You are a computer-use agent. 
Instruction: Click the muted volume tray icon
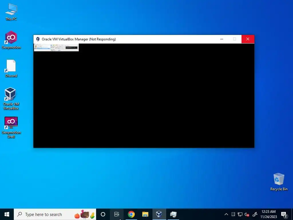pyautogui.click(x=247, y=214)
